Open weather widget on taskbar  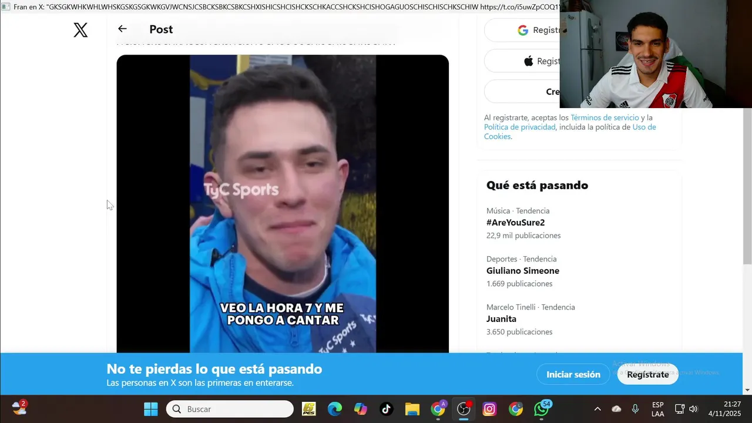point(19,408)
